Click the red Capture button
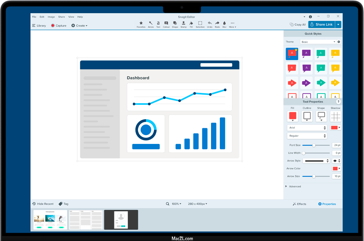 pyautogui.click(x=59, y=25)
